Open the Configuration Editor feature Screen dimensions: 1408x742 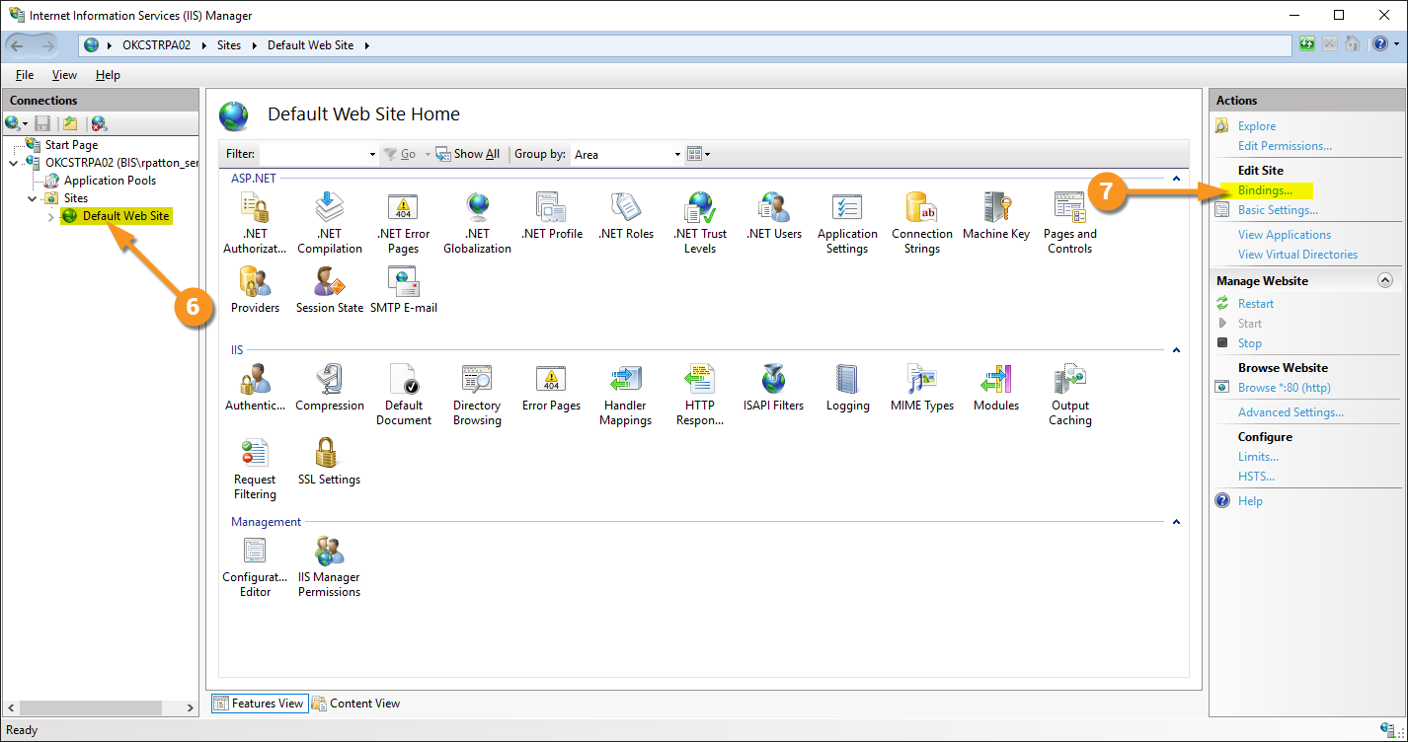click(255, 566)
